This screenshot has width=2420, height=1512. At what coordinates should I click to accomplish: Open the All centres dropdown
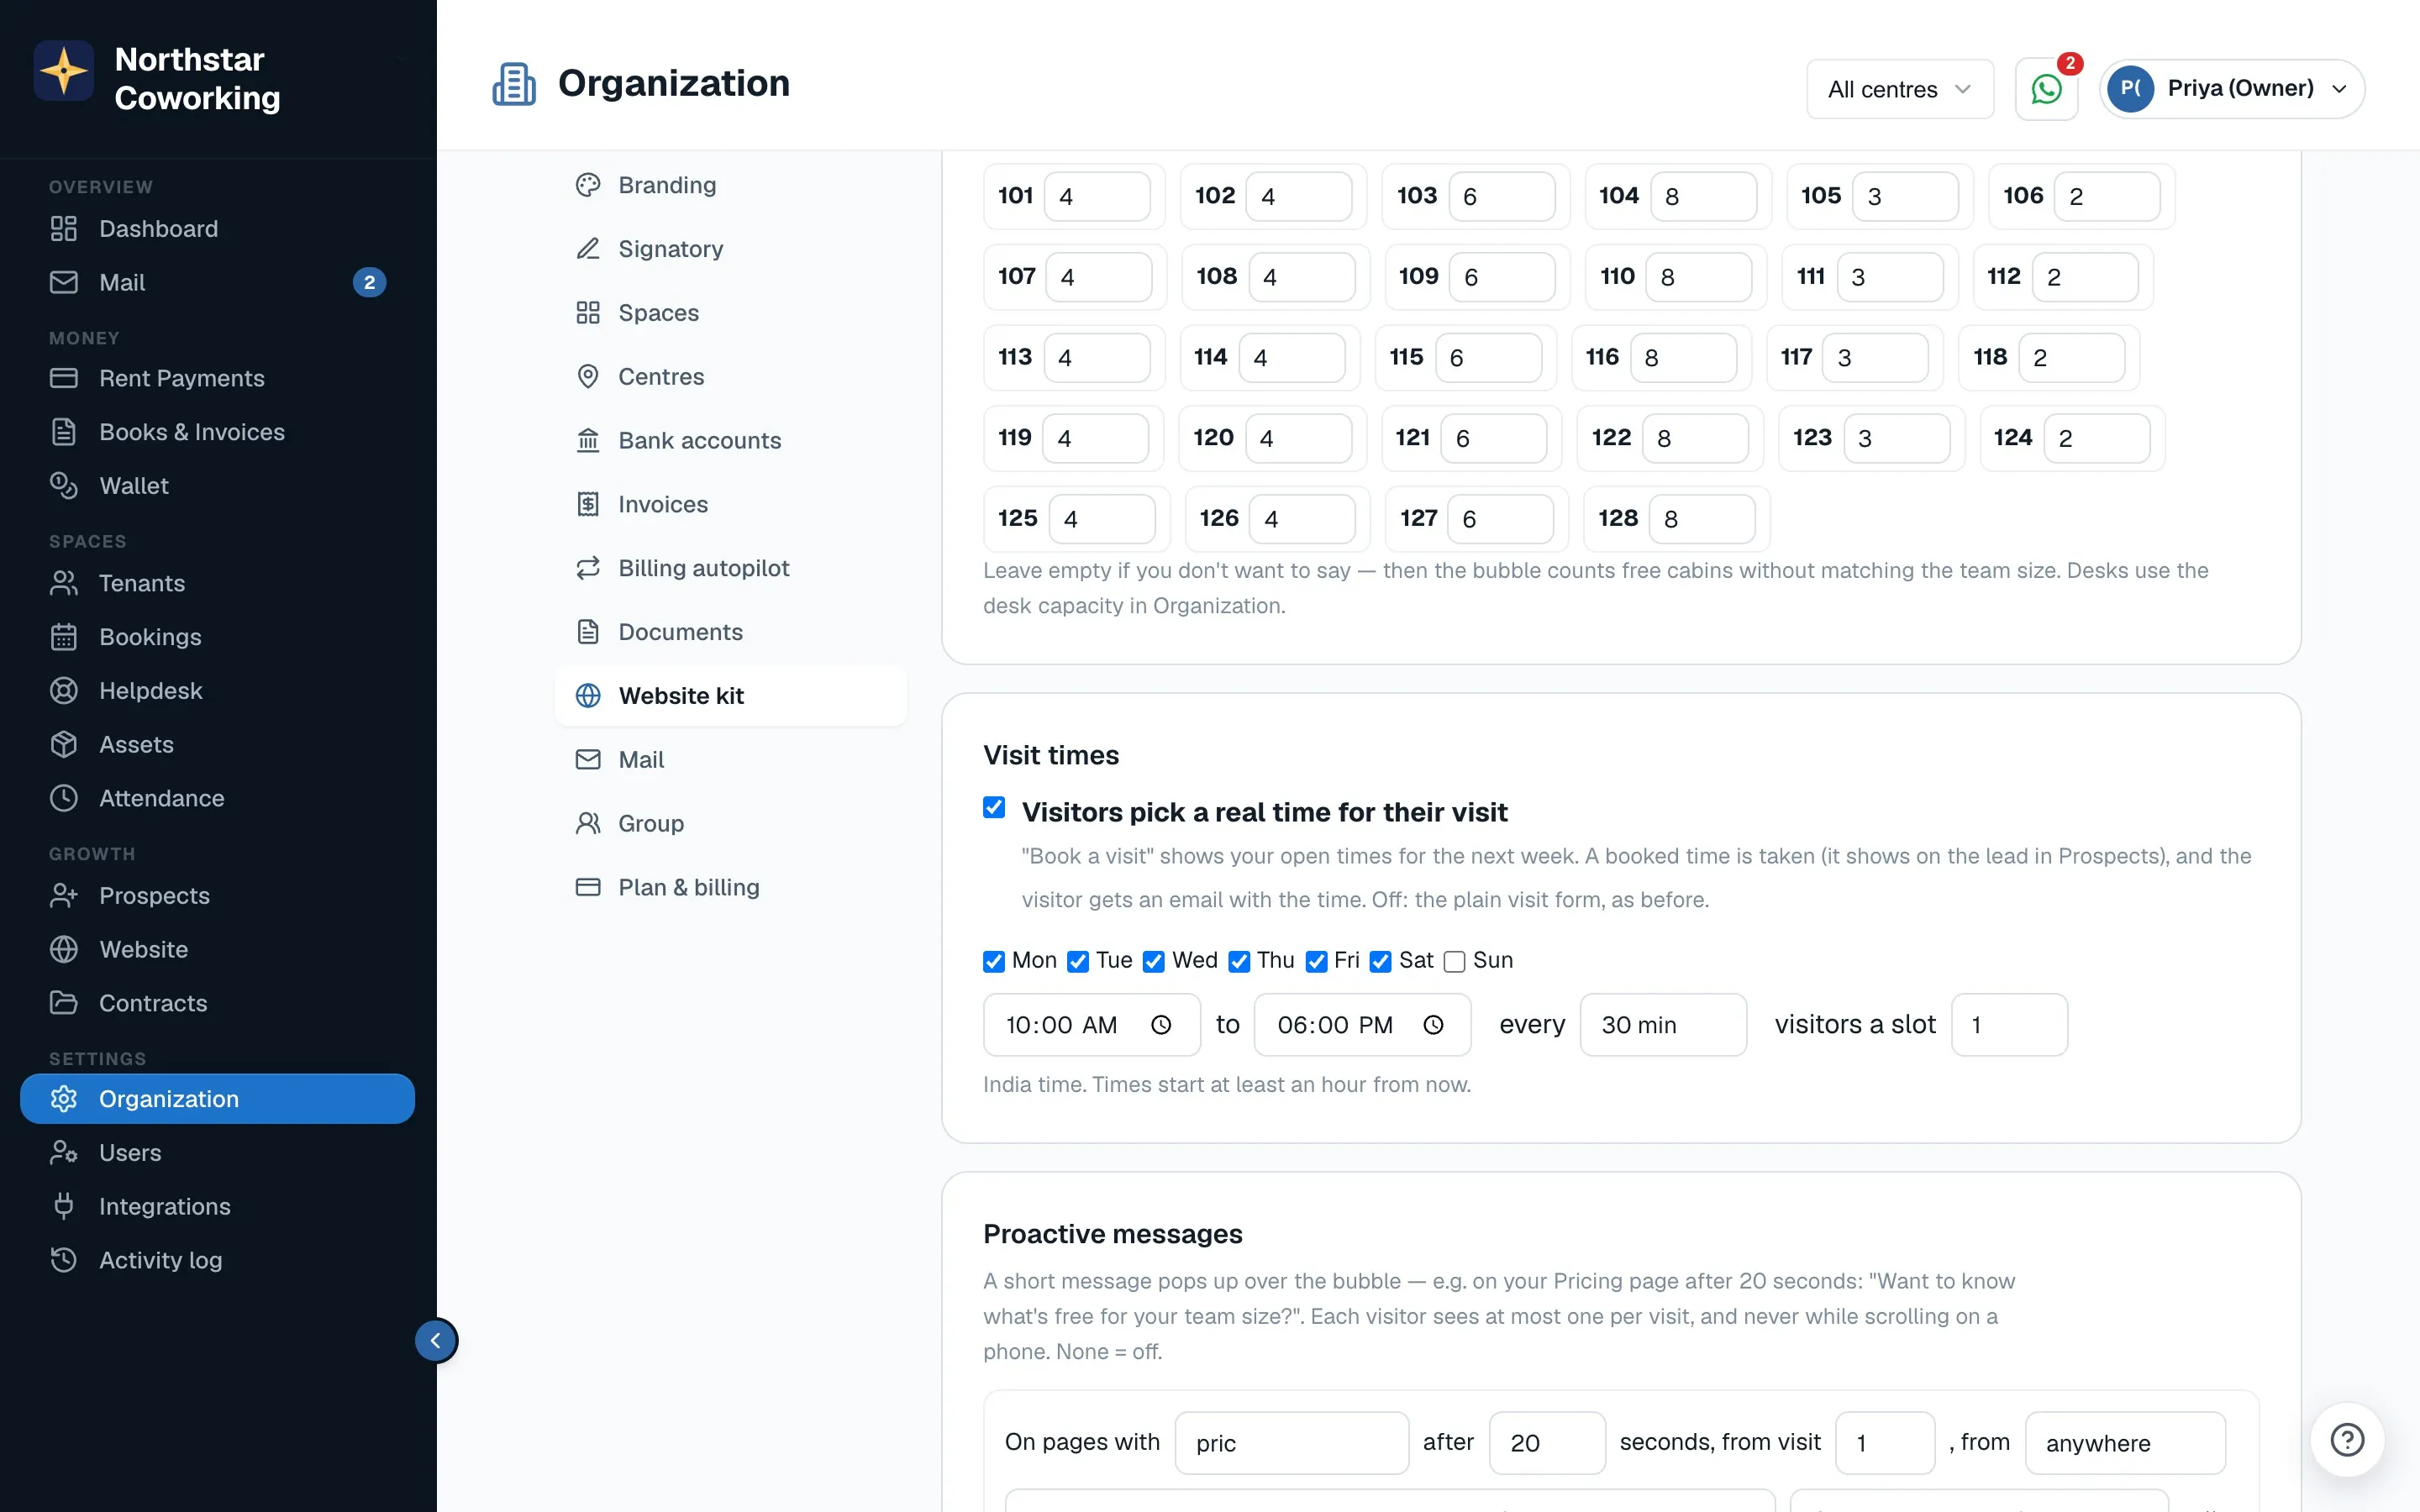pyautogui.click(x=1900, y=89)
